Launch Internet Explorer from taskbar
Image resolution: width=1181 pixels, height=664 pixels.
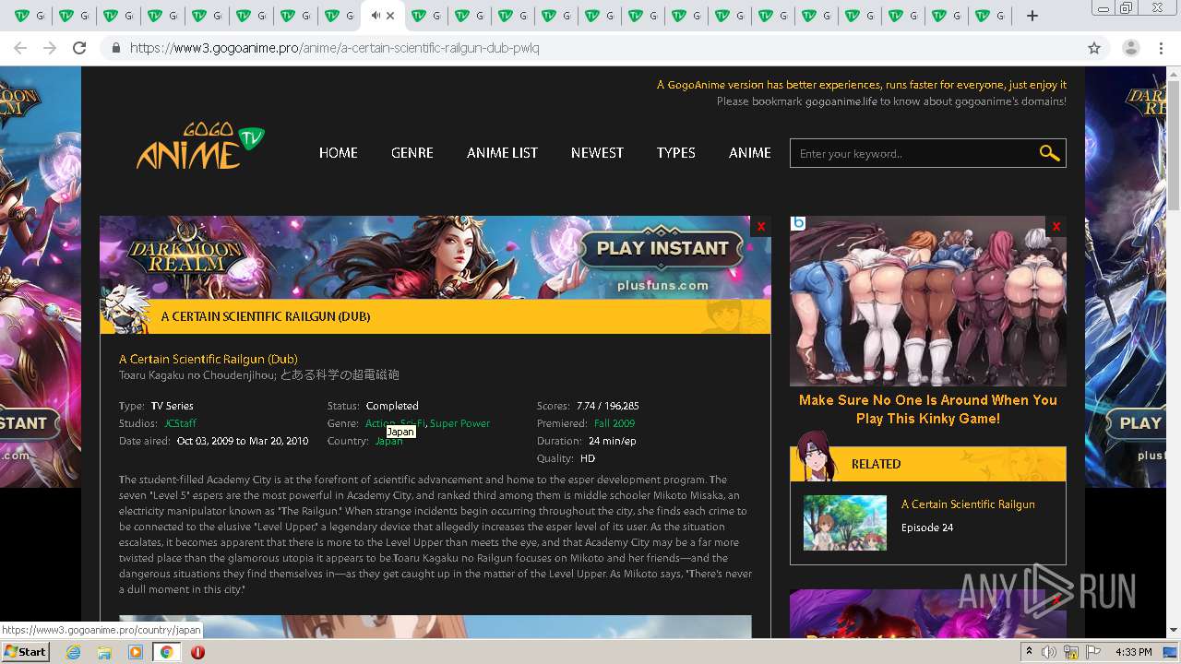pyautogui.click(x=73, y=652)
